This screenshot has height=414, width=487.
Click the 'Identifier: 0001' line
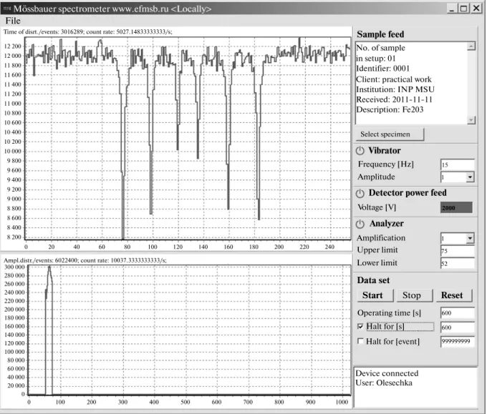[382, 69]
